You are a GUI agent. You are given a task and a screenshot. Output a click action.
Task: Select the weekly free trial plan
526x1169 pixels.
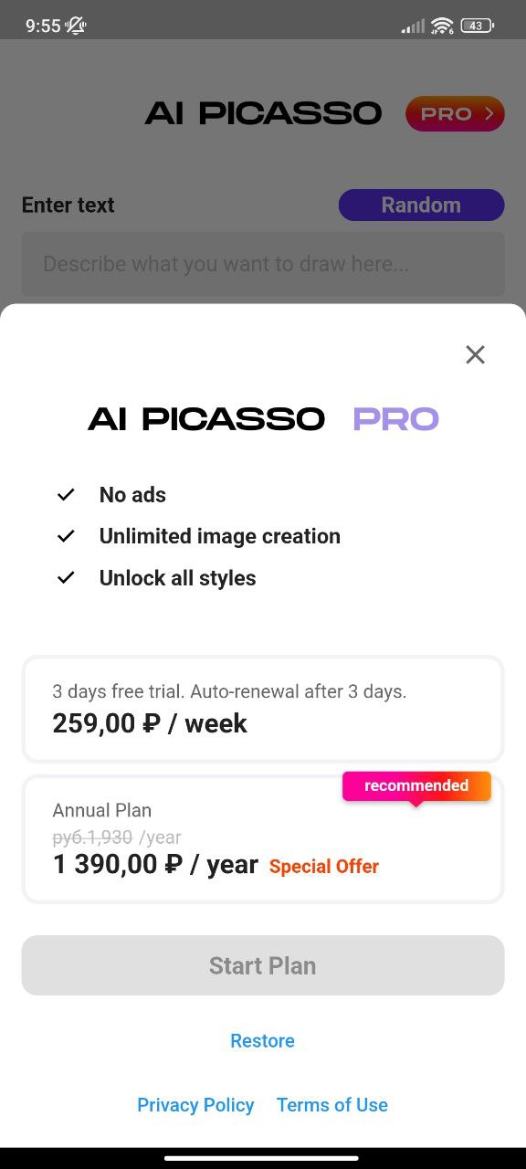click(263, 710)
